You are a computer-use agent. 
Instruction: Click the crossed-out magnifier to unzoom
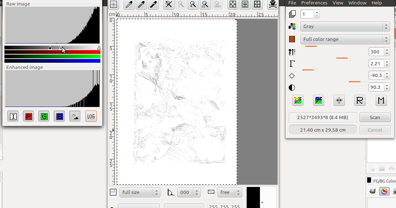click(x=169, y=4)
